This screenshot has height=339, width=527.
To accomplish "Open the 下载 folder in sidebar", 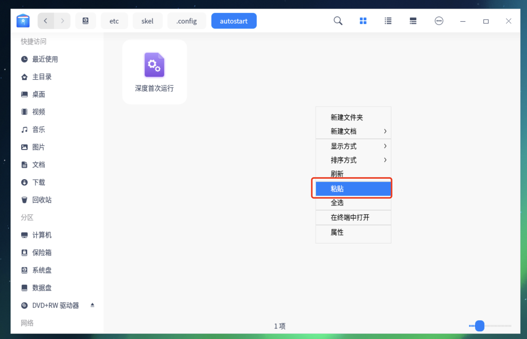I will pos(57,182).
